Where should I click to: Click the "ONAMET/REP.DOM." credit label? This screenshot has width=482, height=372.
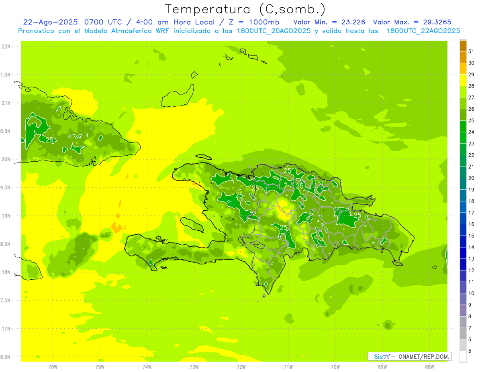point(424,356)
